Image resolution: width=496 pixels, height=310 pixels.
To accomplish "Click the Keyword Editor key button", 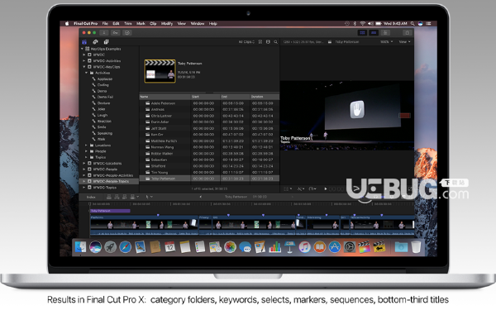I will click(x=116, y=32).
